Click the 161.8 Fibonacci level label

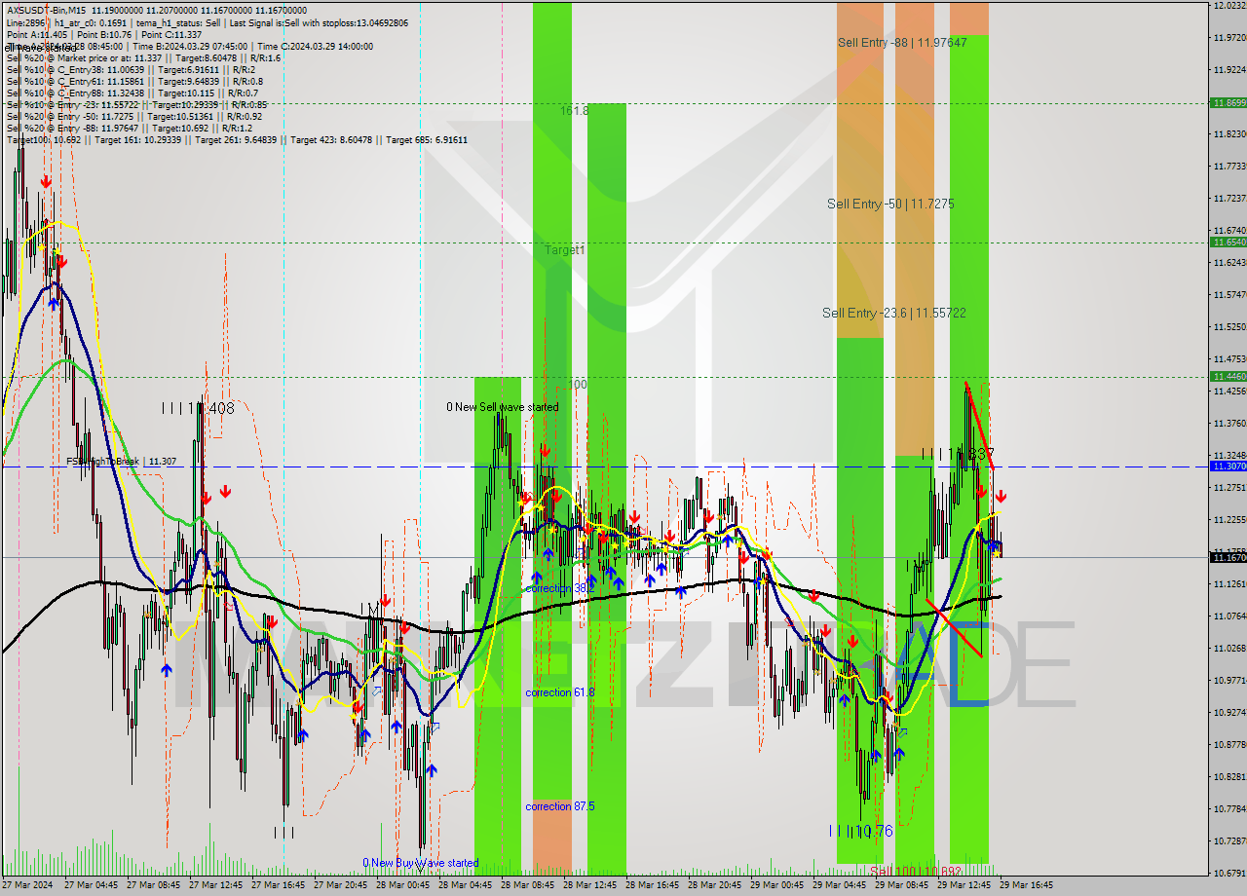[574, 111]
